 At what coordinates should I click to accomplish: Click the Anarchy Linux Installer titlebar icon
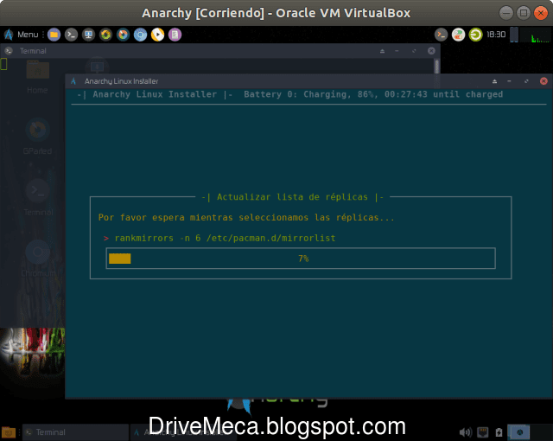[73, 81]
